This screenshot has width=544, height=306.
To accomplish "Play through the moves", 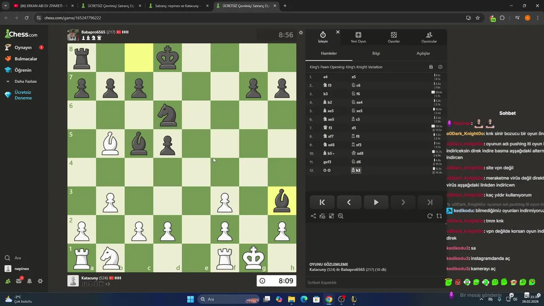I will point(376,202).
